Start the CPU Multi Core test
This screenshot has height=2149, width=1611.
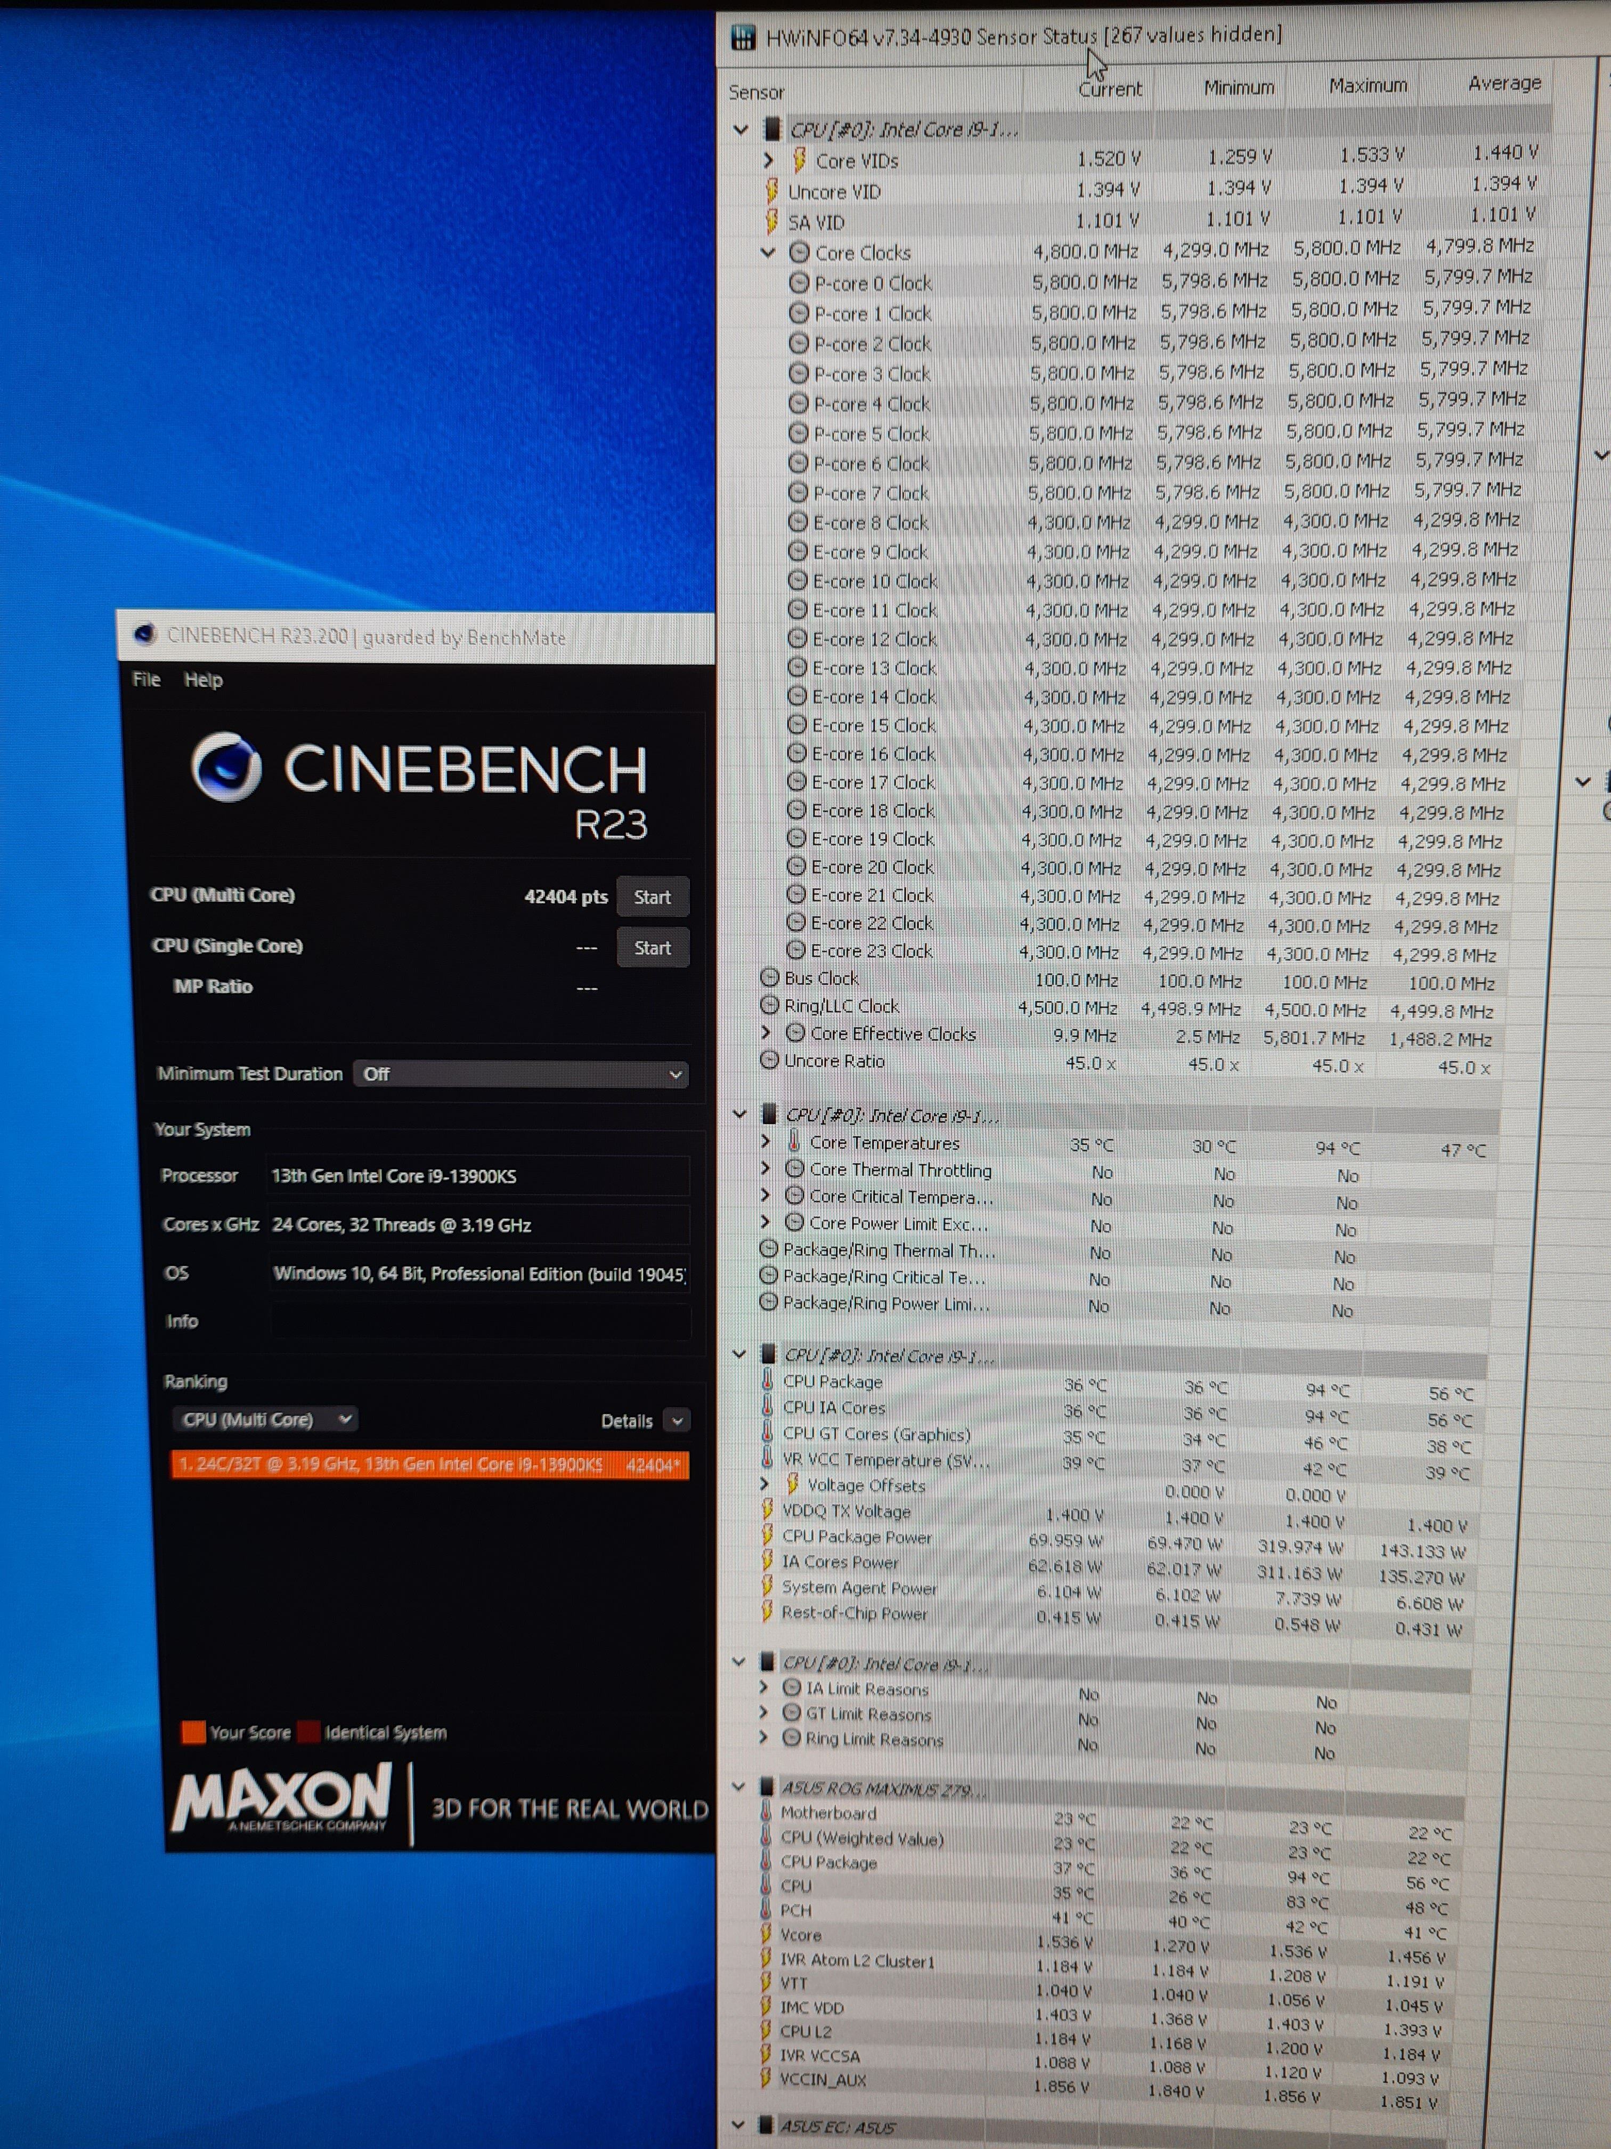coord(653,896)
